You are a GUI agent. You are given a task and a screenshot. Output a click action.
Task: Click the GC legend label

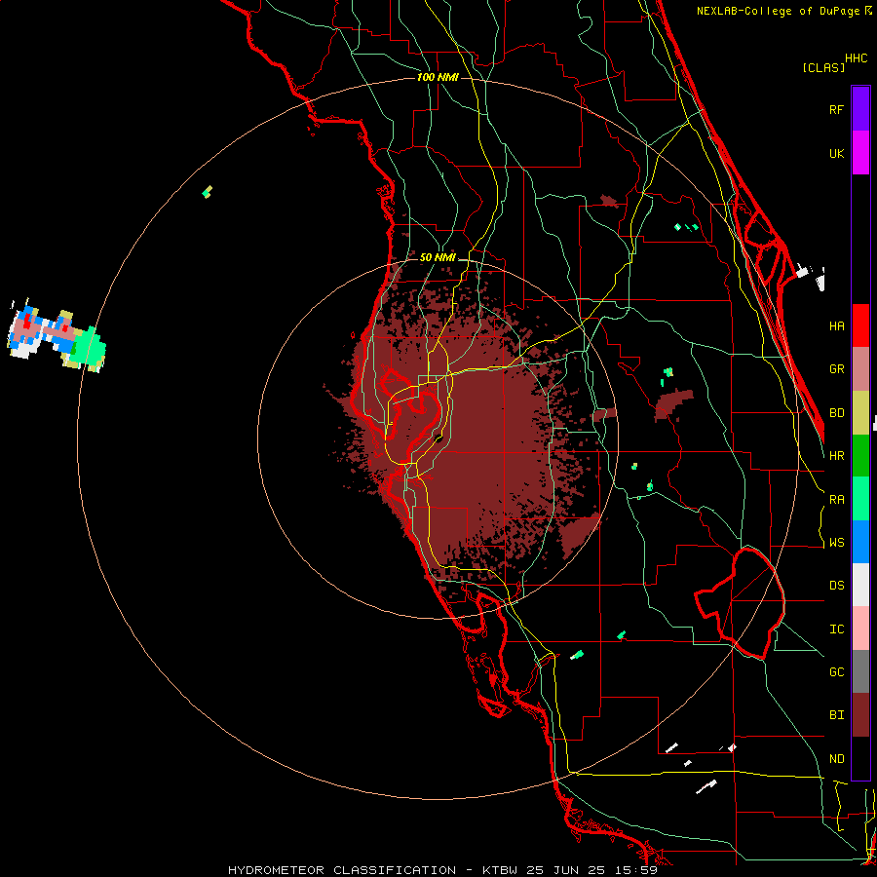[x=836, y=672]
